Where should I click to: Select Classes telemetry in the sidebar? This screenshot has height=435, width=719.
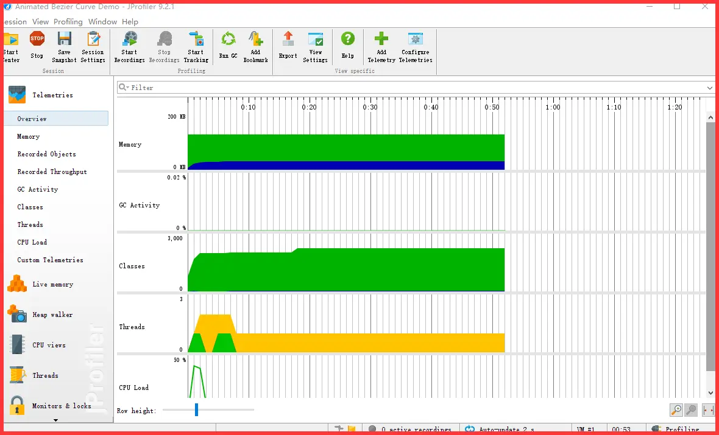click(30, 207)
